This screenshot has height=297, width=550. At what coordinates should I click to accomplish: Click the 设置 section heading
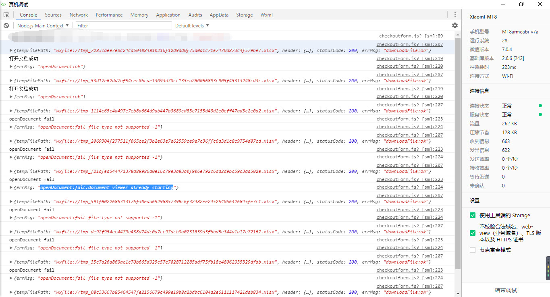(x=475, y=201)
